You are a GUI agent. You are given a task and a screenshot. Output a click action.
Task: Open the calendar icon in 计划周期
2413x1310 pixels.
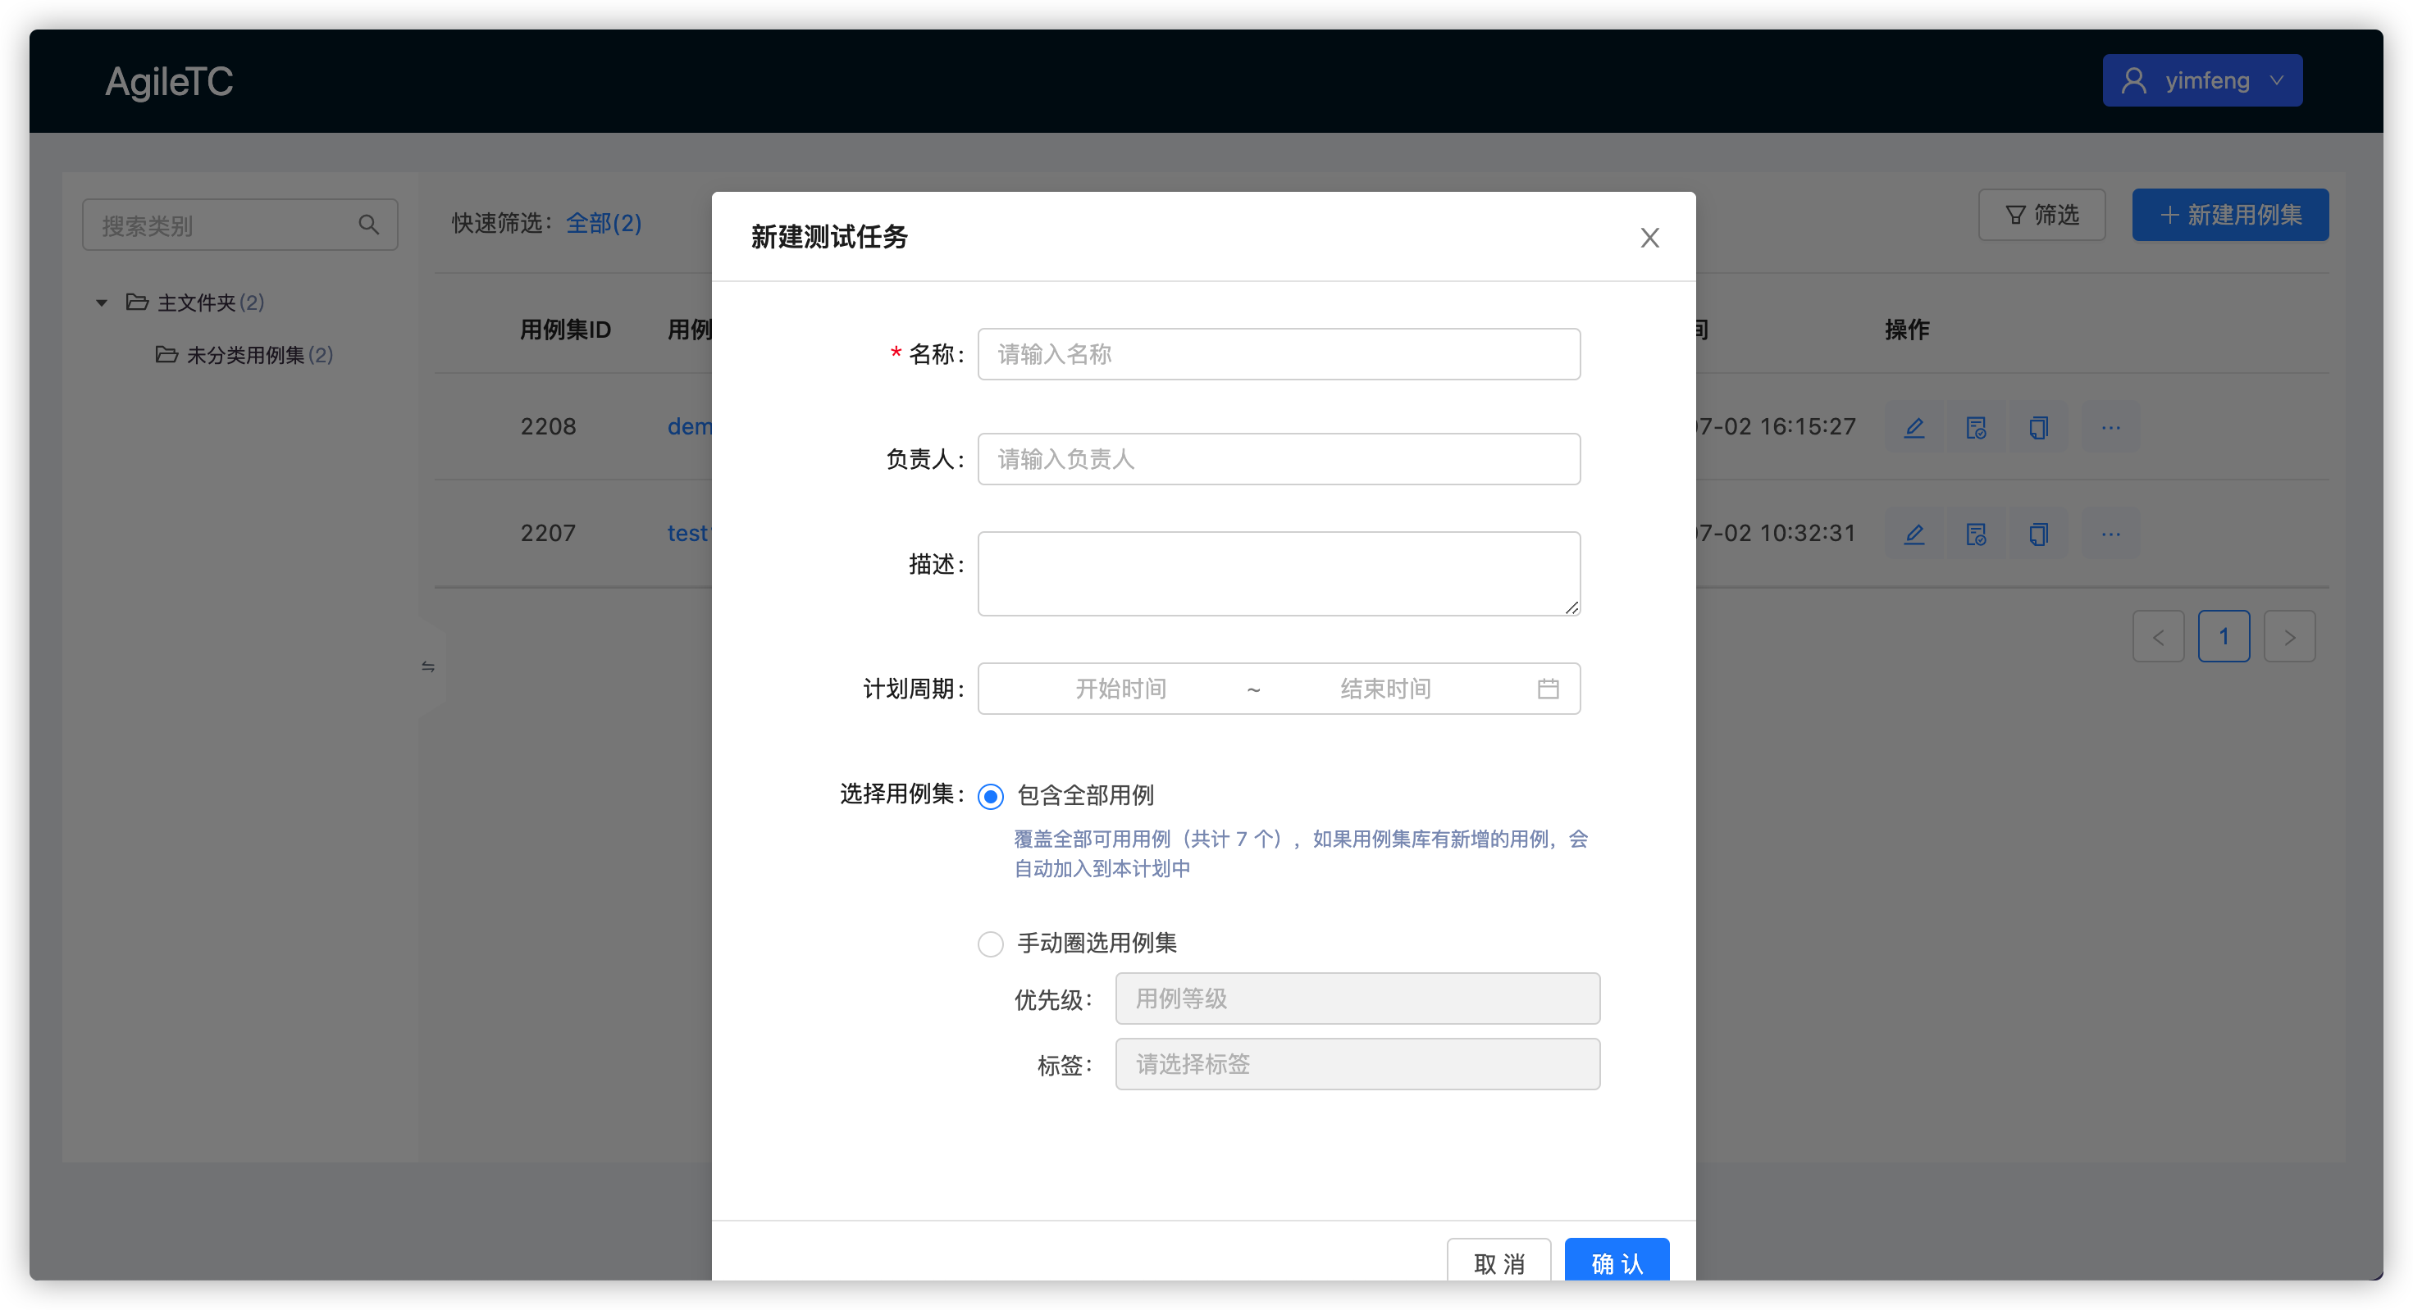point(1549,689)
